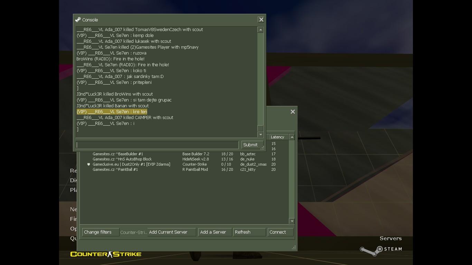Screen dimensions: 472x265
Task: Click console line 'pritepleni'
Action: [x=114, y=82]
